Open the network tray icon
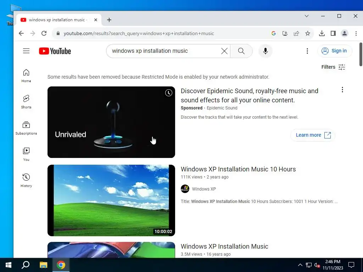Viewport: 363px width, 272px height. point(309,265)
